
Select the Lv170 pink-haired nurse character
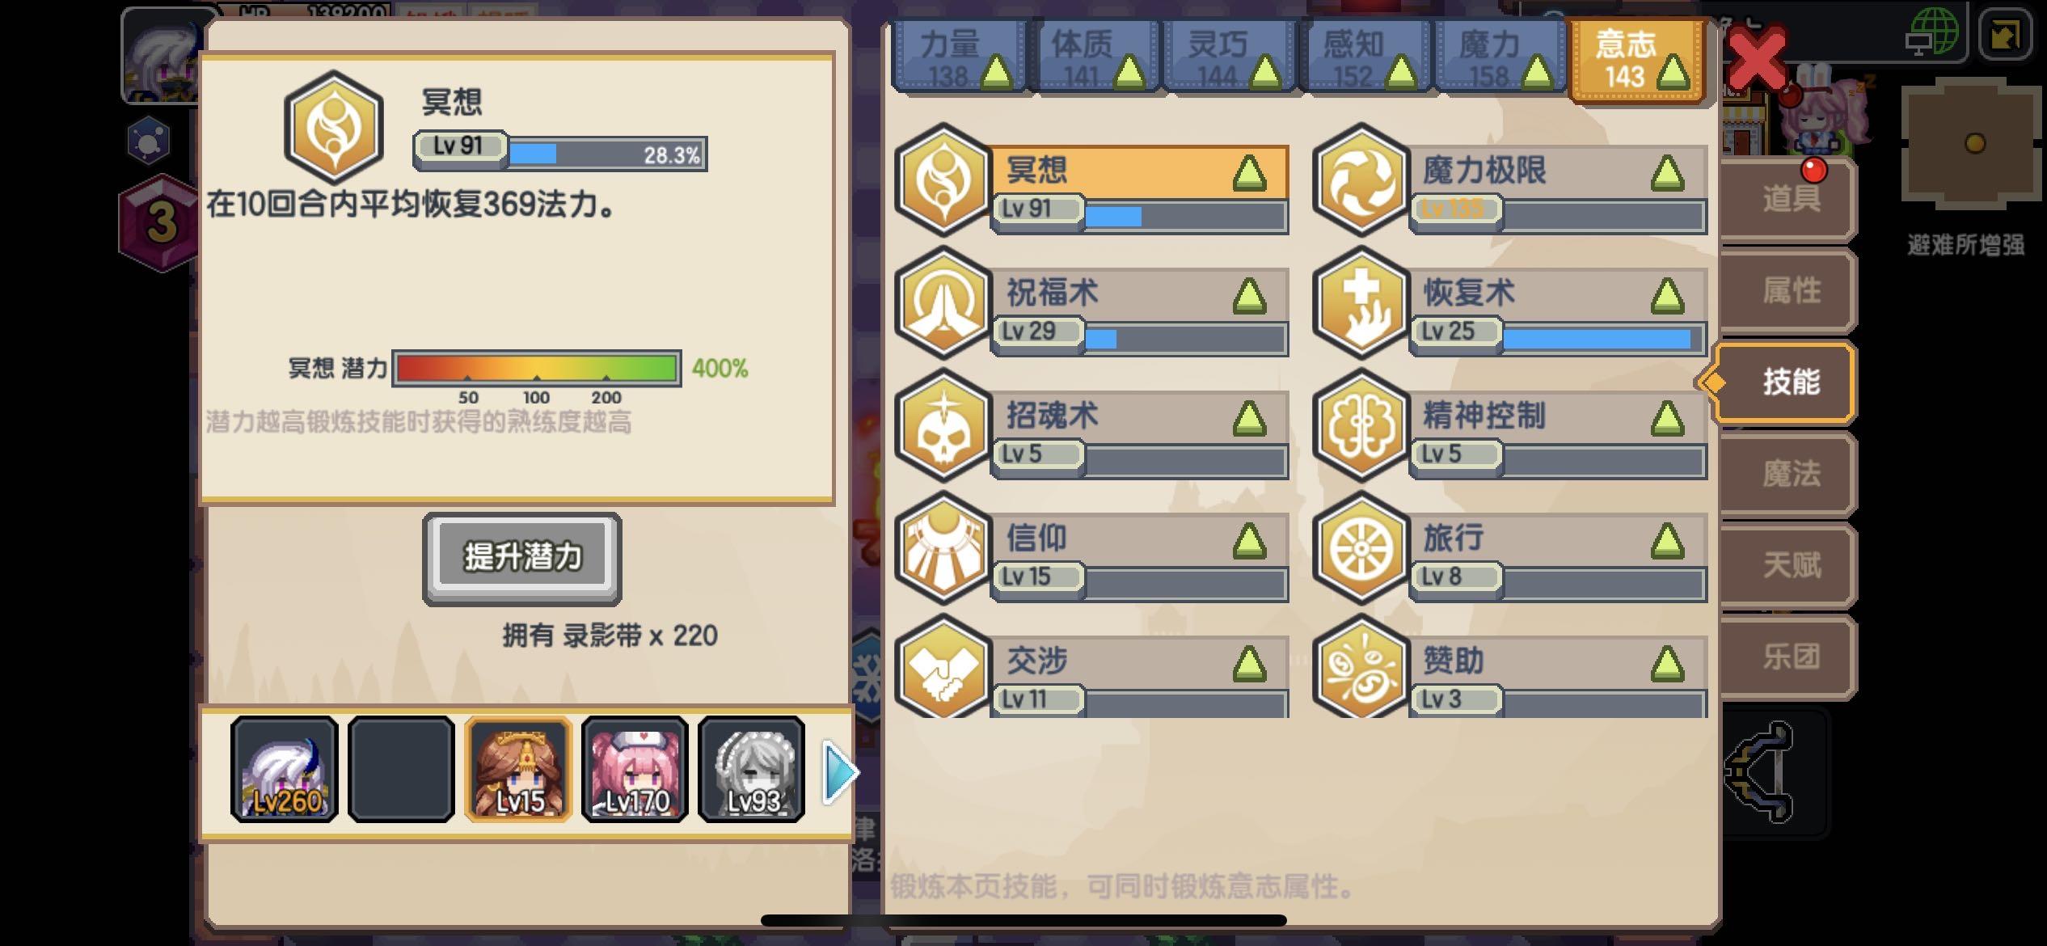pyautogui.click(x=635, y=769)
